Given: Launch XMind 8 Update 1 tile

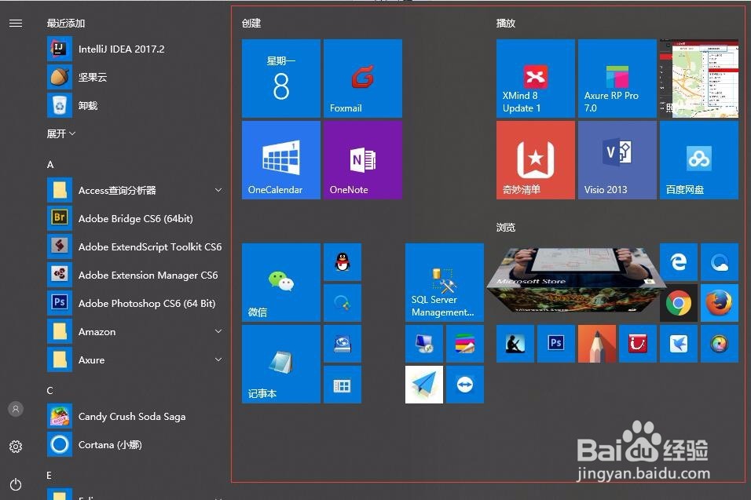Looking at the screenshot, I should point(536,78).
